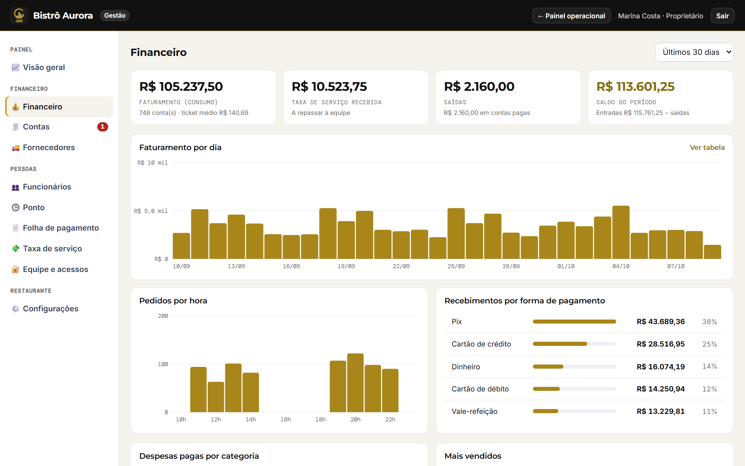Viewport: 745px width, 466px height.
Task: Click the Pix payment progress bar
Action: click(574, 321)
